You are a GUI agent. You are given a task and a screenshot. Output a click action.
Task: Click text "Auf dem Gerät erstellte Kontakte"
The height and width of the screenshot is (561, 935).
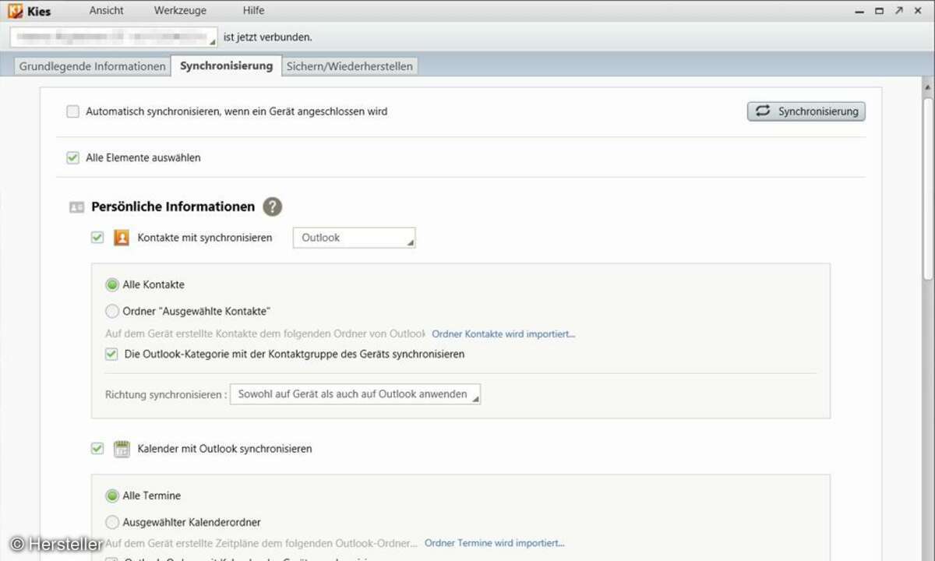point(183,333)
